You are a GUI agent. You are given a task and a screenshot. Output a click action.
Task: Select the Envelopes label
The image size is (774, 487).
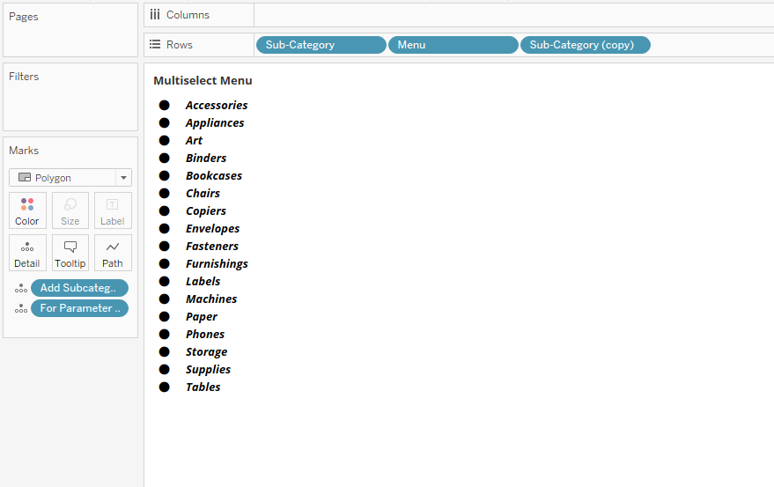[x=213, y=229]
